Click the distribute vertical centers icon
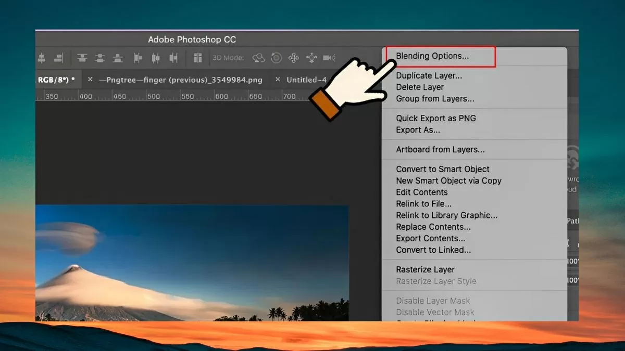This screenshot has height=351, width=625. click(x=100, y=58)
